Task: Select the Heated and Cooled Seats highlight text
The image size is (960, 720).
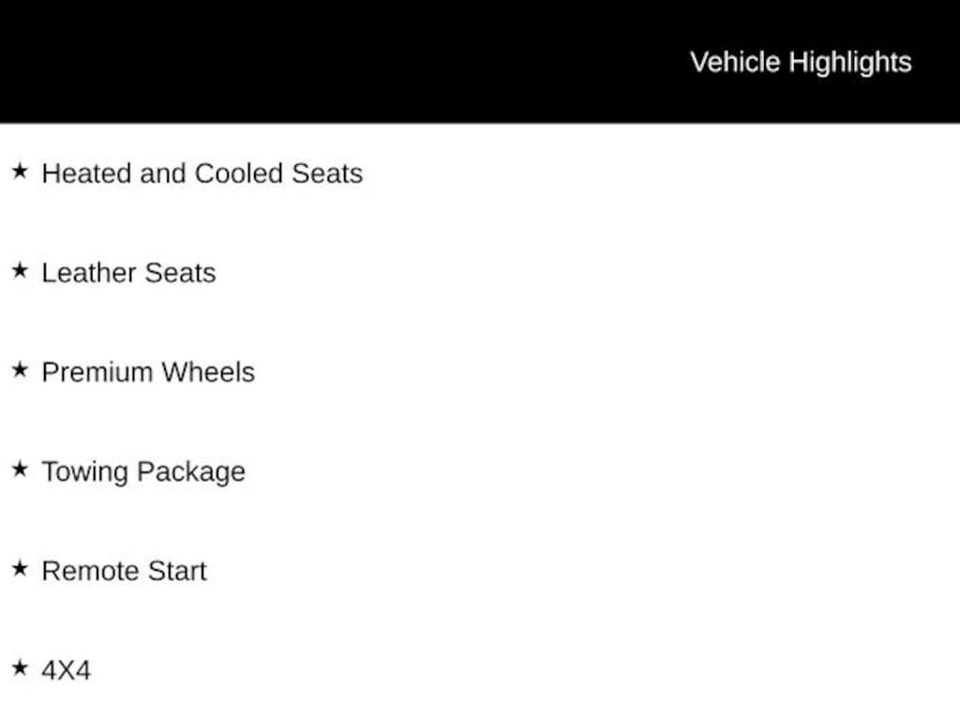Action: [202, 173]
